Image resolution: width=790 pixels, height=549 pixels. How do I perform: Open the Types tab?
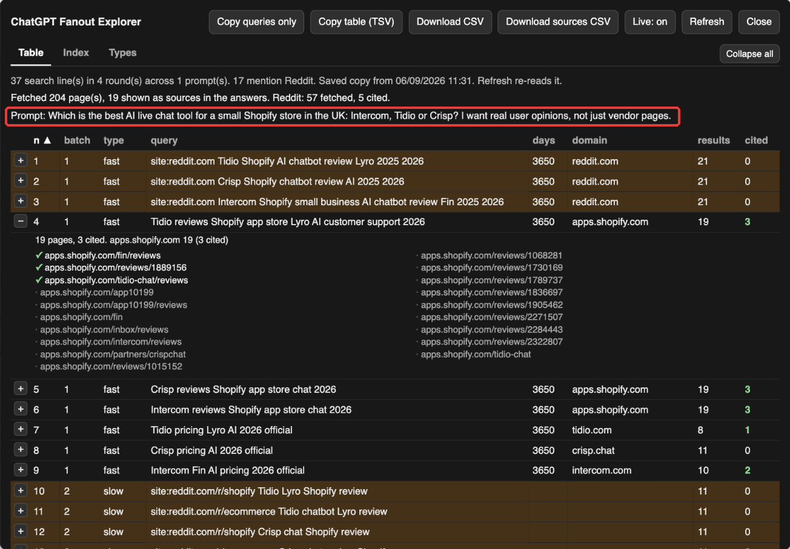pyautogui.click(x=122, y=53)
